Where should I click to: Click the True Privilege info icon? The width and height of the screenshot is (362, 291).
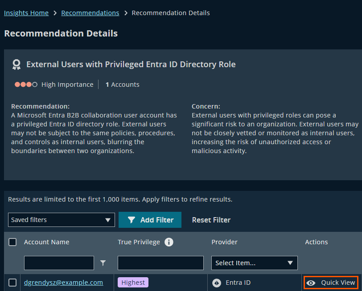coord(169,242)
